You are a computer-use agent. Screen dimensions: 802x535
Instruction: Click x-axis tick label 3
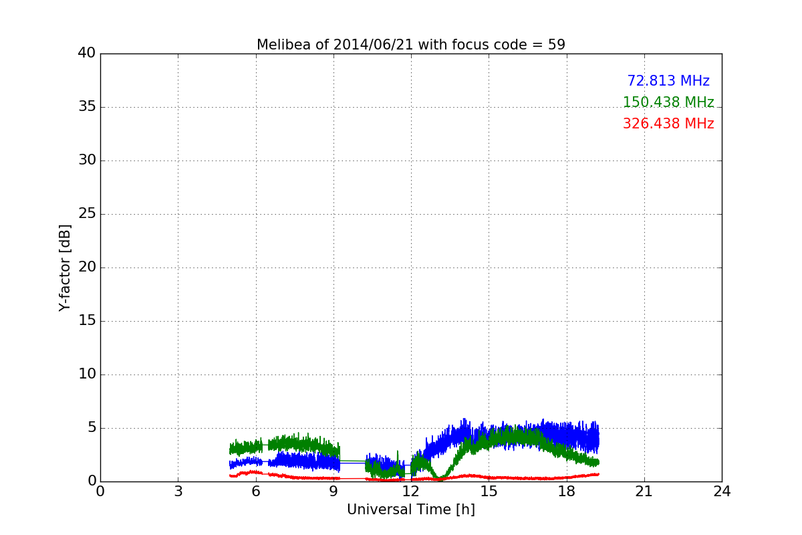(x=178, y=492)
